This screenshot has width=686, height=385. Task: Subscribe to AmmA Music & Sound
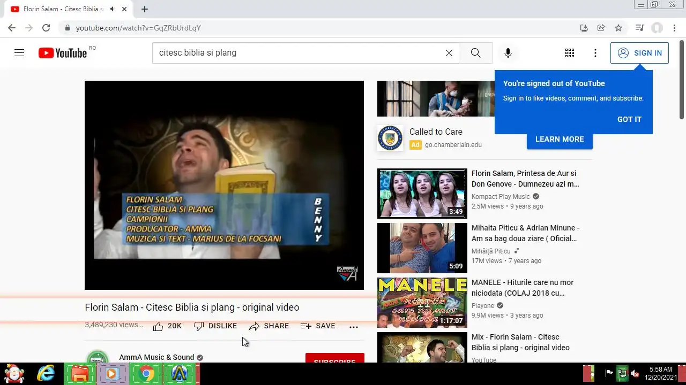[335, 358]
